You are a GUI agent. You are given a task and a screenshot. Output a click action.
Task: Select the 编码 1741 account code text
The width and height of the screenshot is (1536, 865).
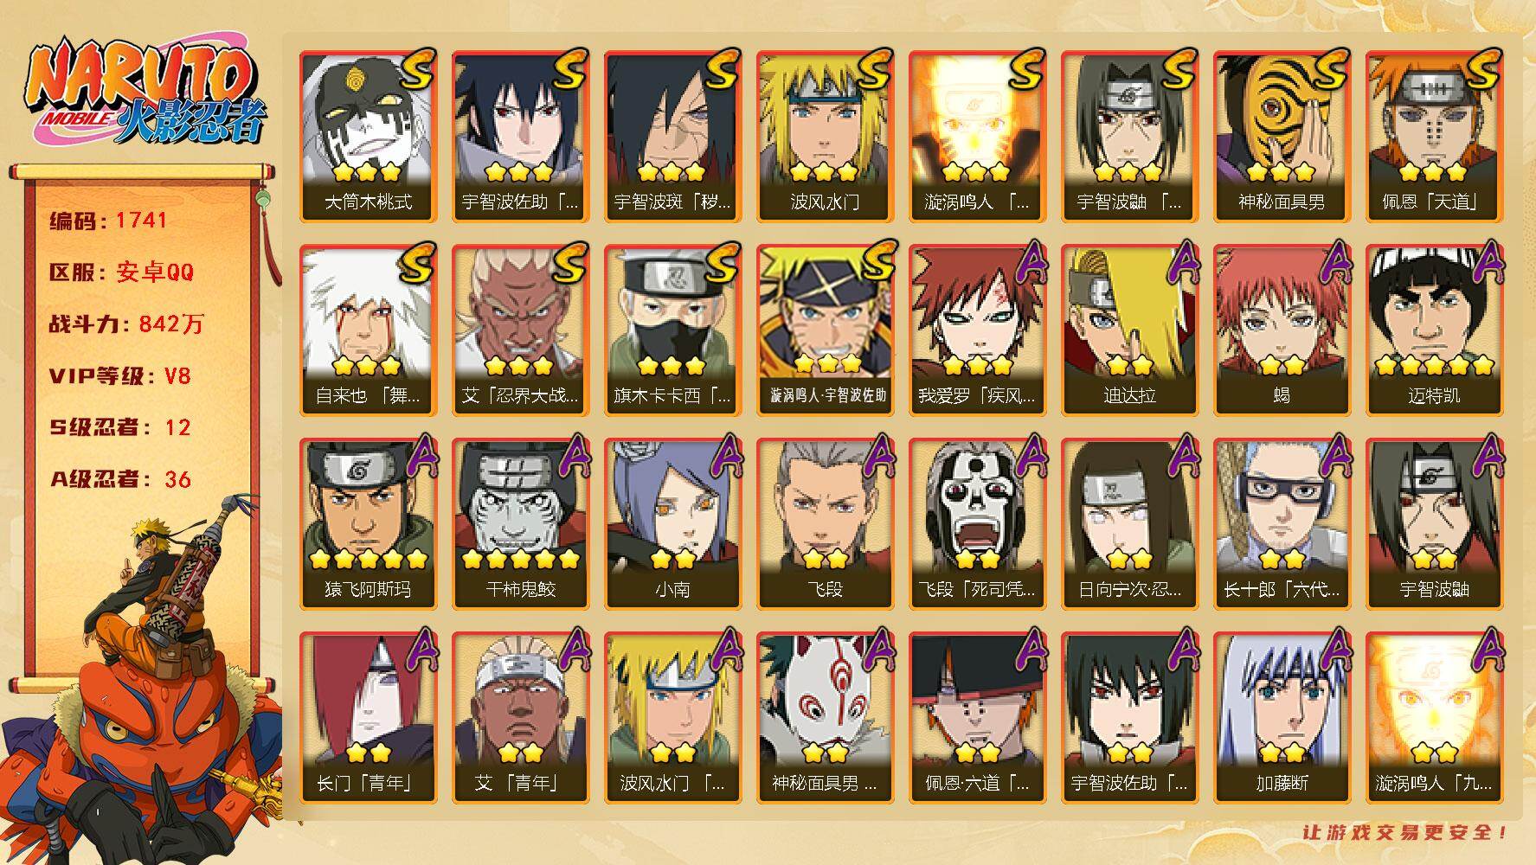point(108,221)
